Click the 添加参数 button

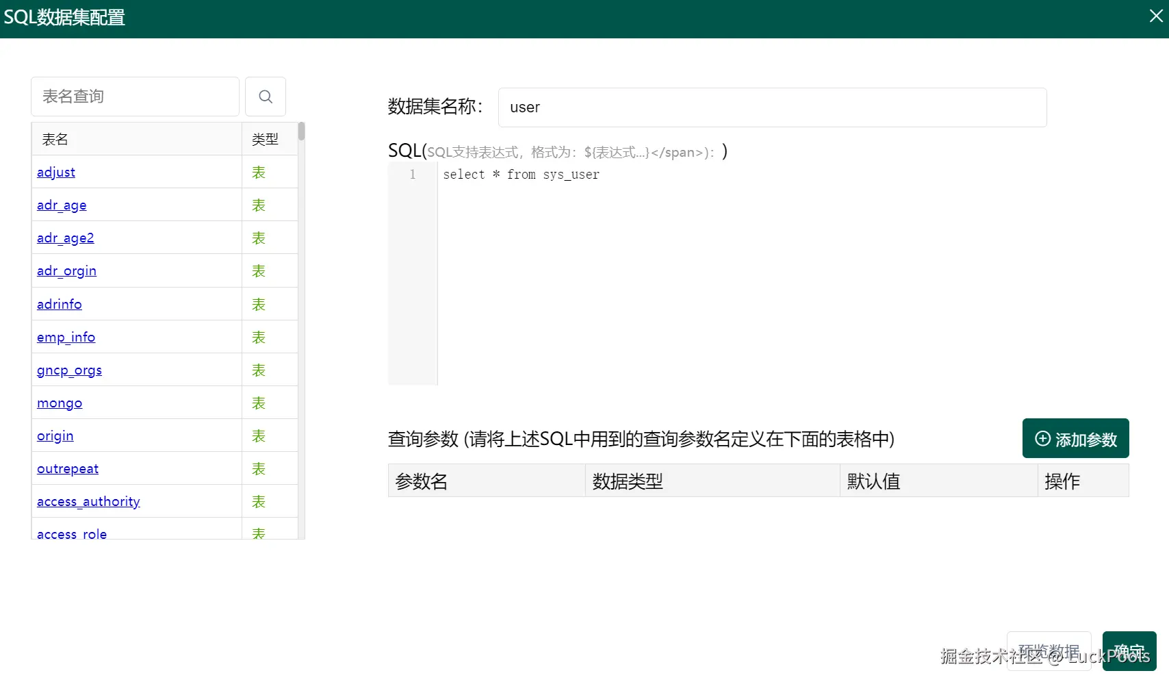[x=1075, y=438]
